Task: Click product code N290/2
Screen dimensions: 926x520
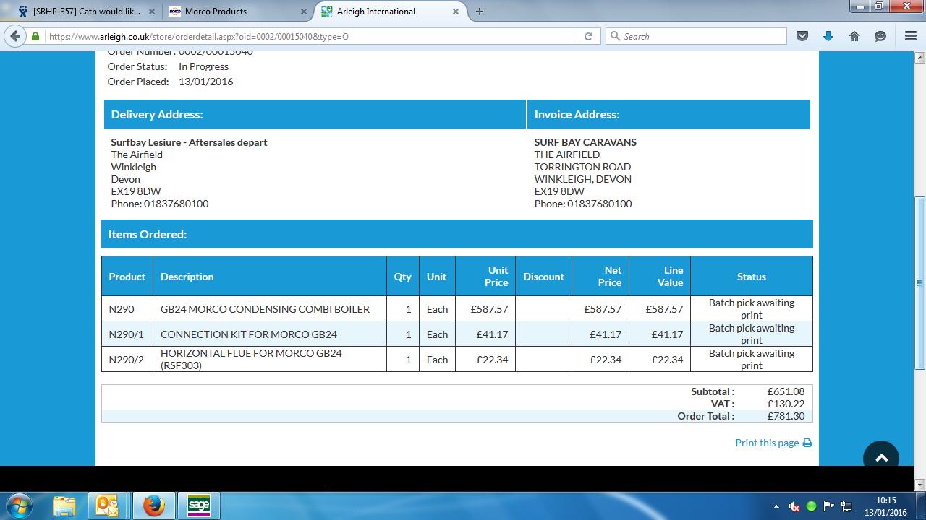Action: [127, 360]
